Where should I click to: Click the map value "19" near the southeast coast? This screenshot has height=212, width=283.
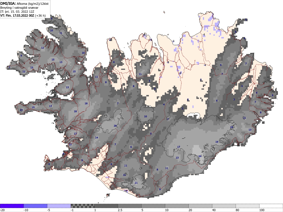tap(217, 142)
